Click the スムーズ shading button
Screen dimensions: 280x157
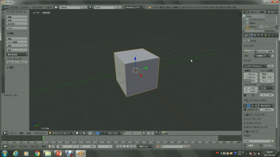(12, 62)
